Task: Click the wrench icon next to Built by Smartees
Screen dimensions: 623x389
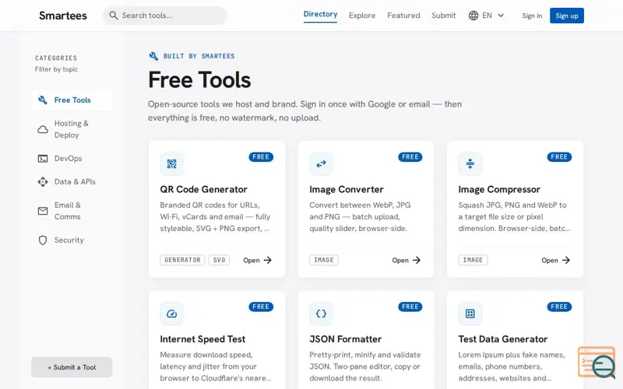Action: (153, 56)
